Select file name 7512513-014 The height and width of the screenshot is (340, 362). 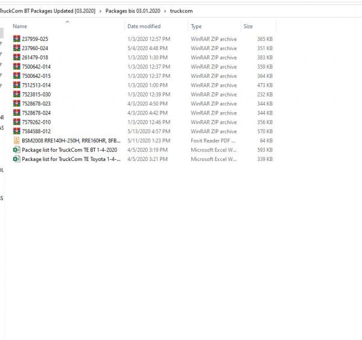[x=36, y=85]
